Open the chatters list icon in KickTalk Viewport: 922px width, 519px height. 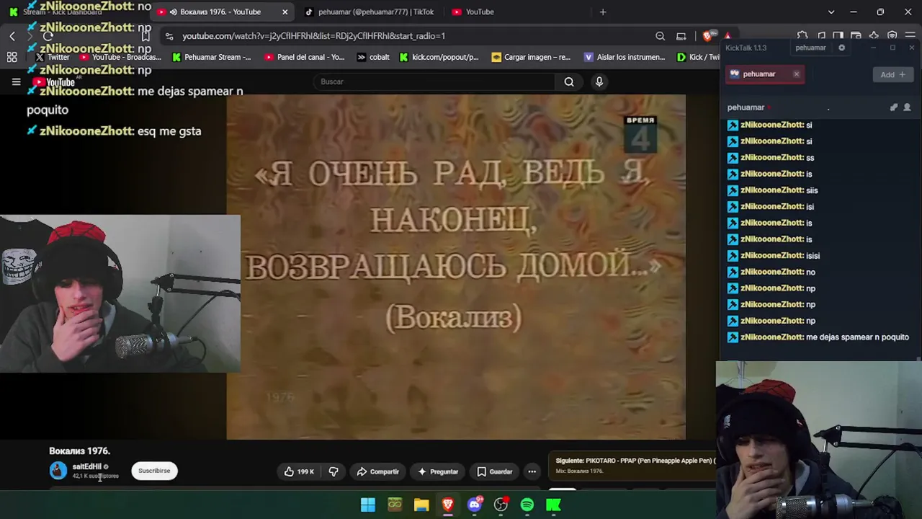click(x=907, y=107)
